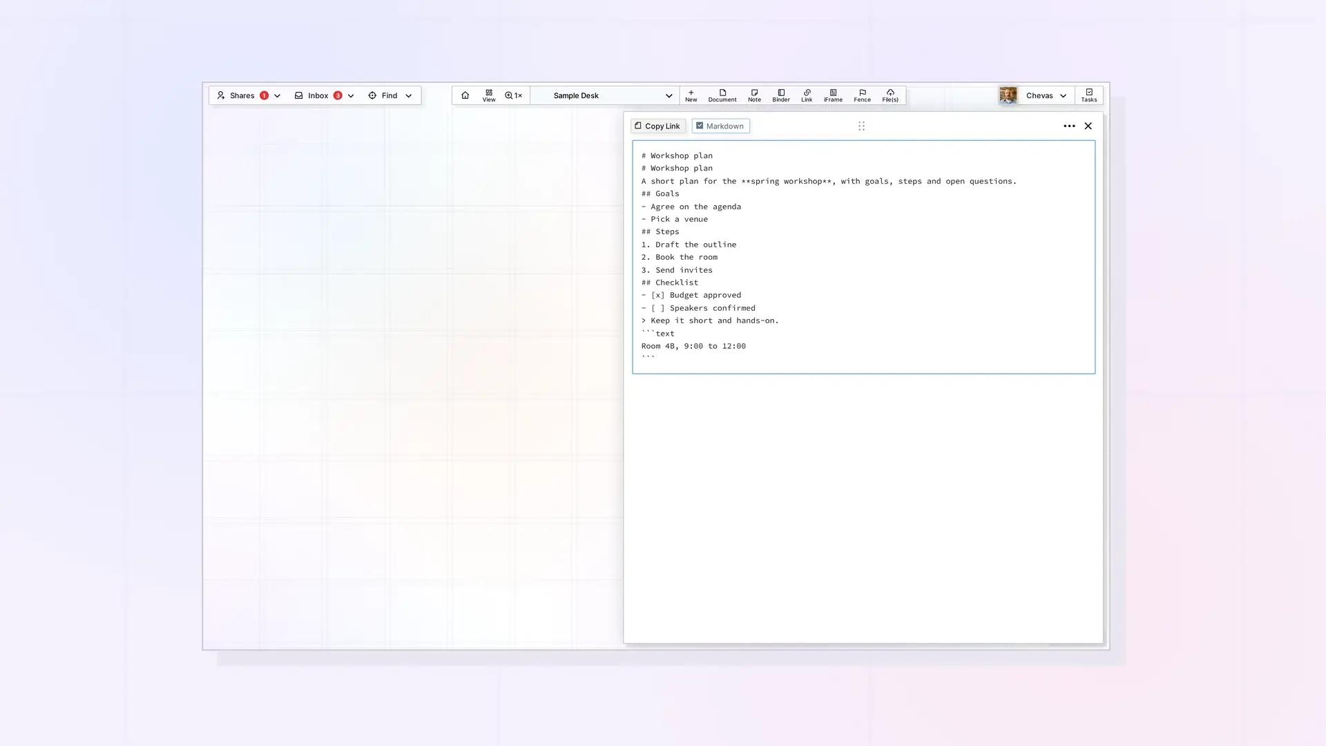Click the '## Goals' heading line
The height and width of the screenshot is (746, 1326).
pyautogui.click(x=660, y=193)
